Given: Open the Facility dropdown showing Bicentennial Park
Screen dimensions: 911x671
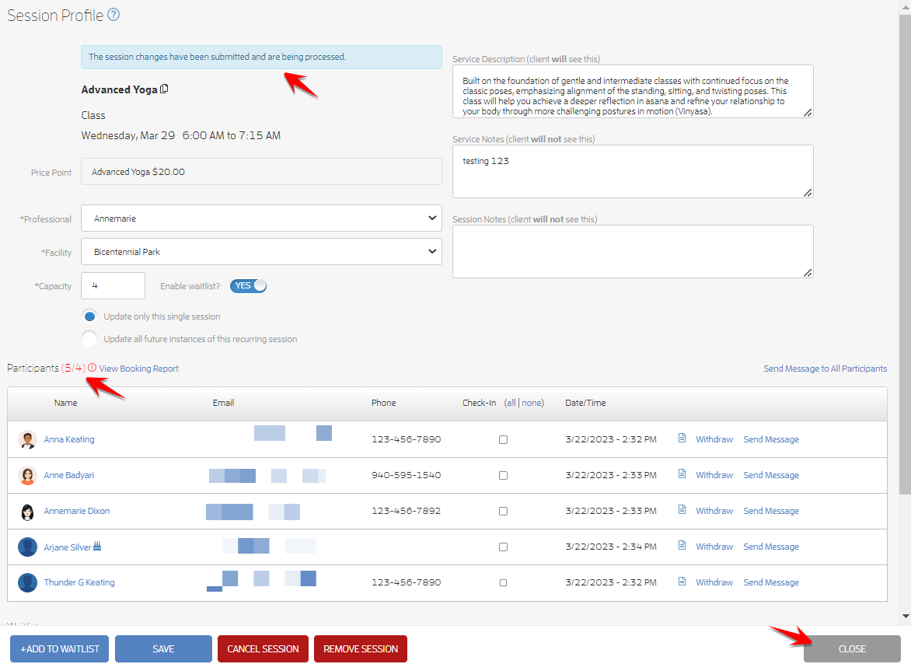Looking at the screenshot, I should [261, 252].
